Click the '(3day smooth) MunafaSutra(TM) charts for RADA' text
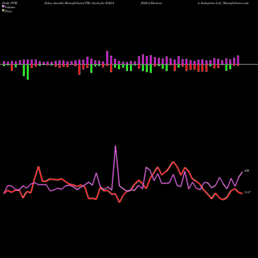Viewport: 258px width, 258px height. tap(79, 3)
